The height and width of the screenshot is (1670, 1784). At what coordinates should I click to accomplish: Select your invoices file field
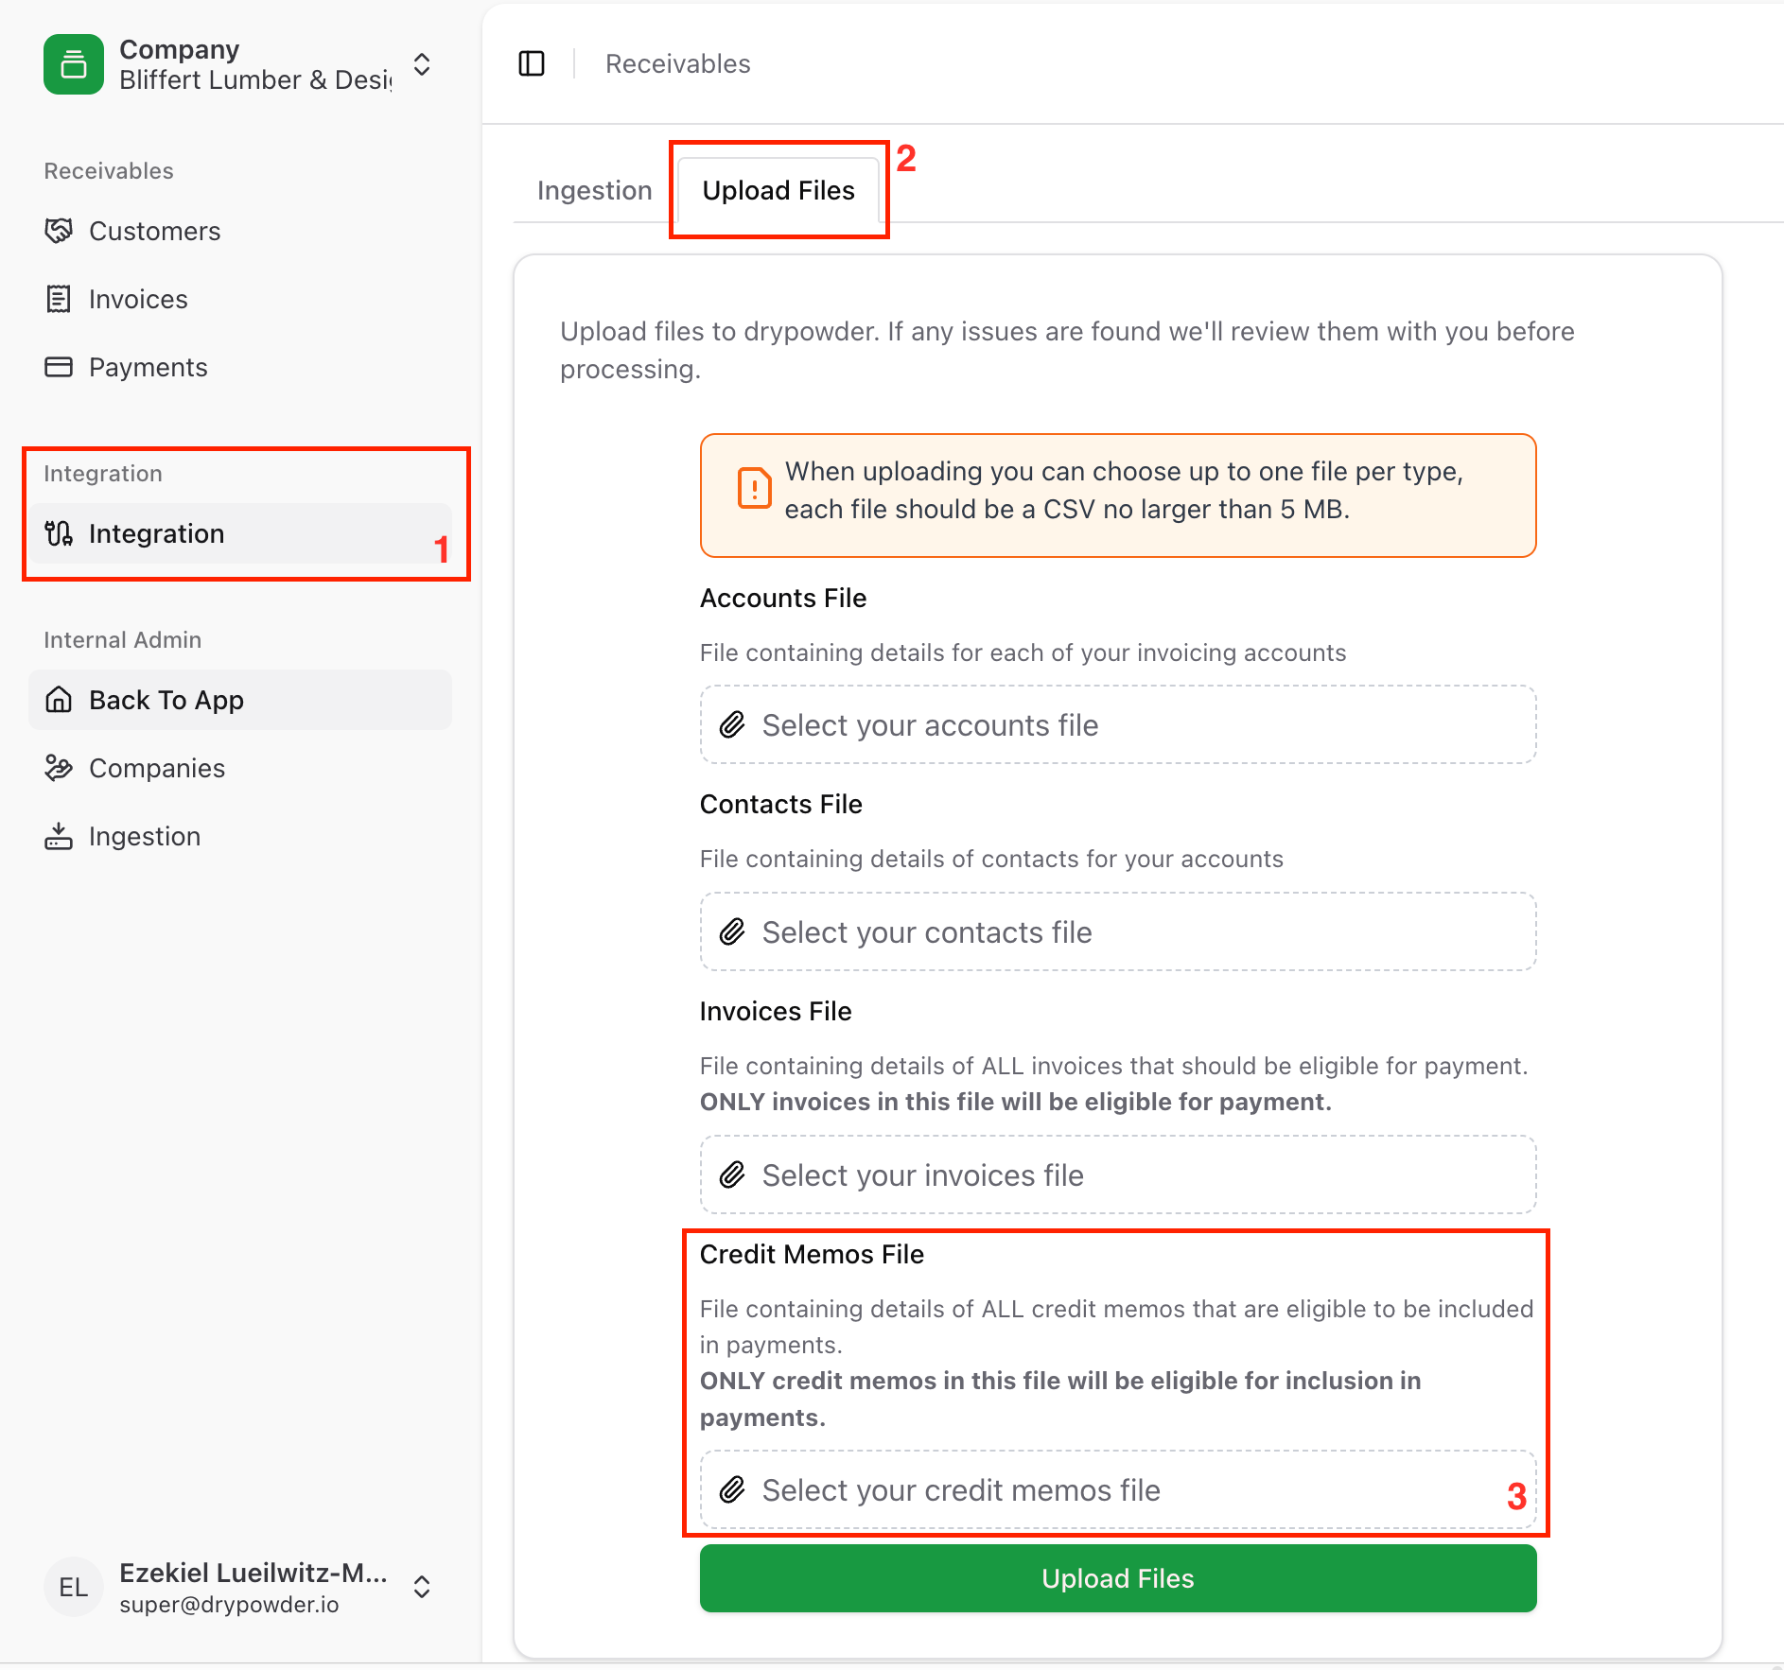tap(1118, 1174)
